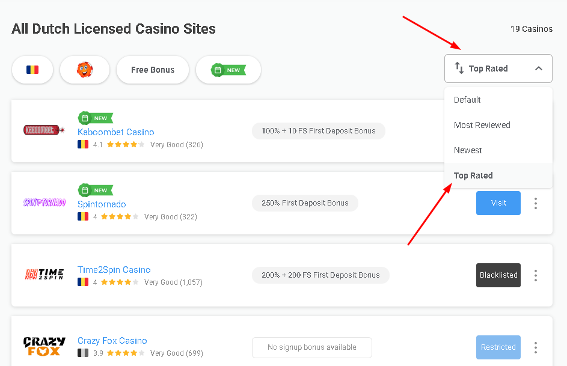Enable the NEW casinos filter chip

click(228, 69)
